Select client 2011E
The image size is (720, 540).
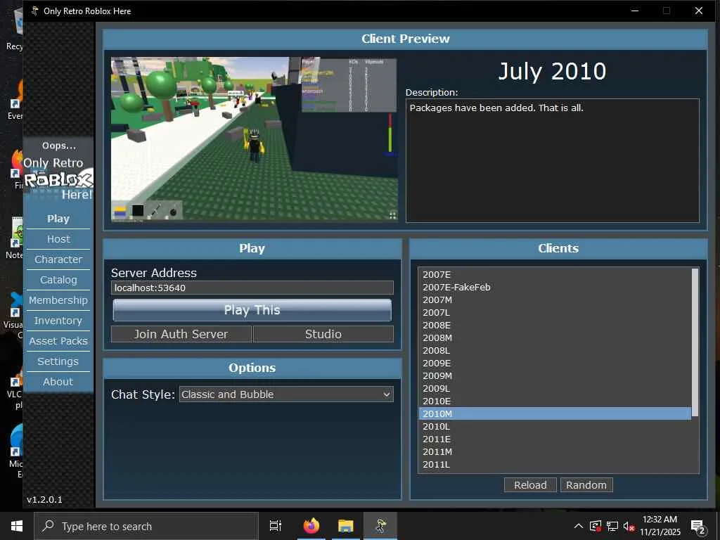pos(555,439)
